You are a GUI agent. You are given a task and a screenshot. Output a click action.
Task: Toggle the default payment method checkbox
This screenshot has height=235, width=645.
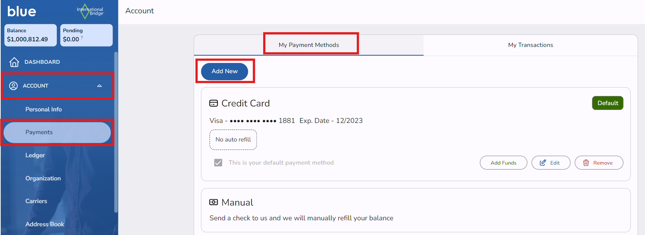(x=218, y=163)
